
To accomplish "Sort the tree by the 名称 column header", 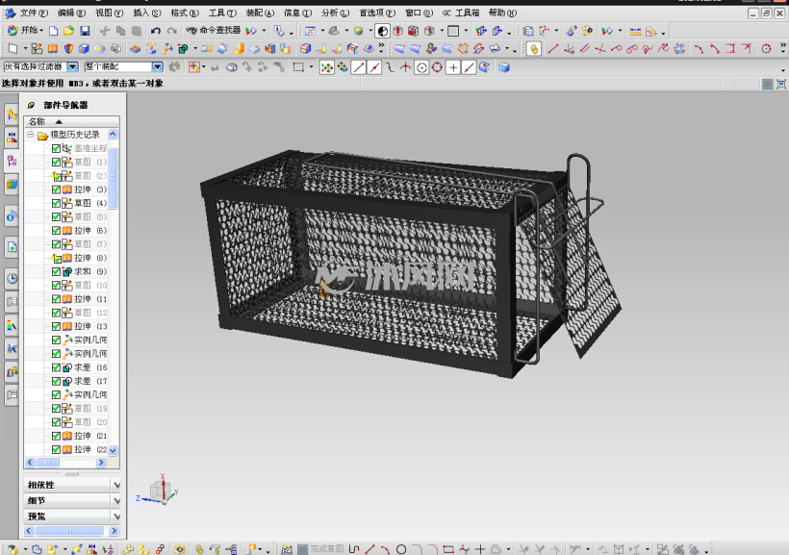I will (71, 121).
